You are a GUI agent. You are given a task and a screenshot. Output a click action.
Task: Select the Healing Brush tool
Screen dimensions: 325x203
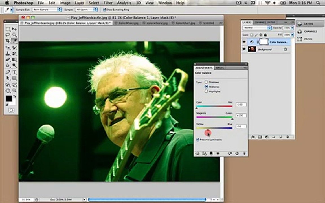pos(8,48)
